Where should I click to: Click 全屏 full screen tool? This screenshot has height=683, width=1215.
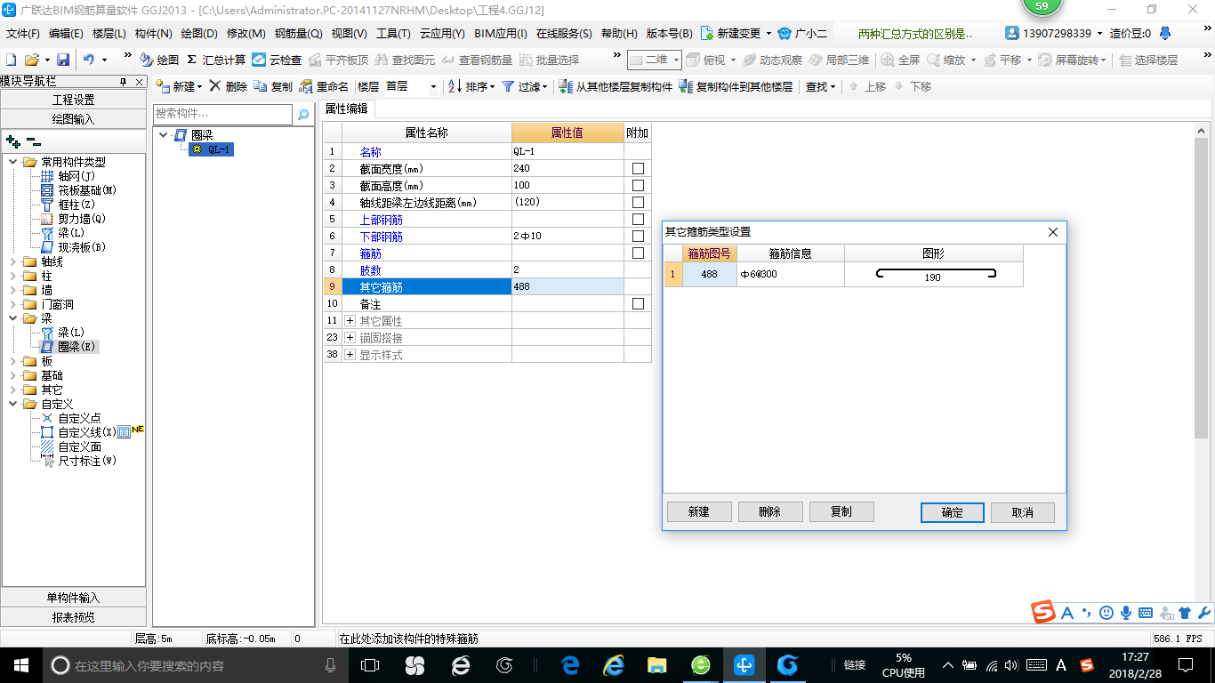900,60
